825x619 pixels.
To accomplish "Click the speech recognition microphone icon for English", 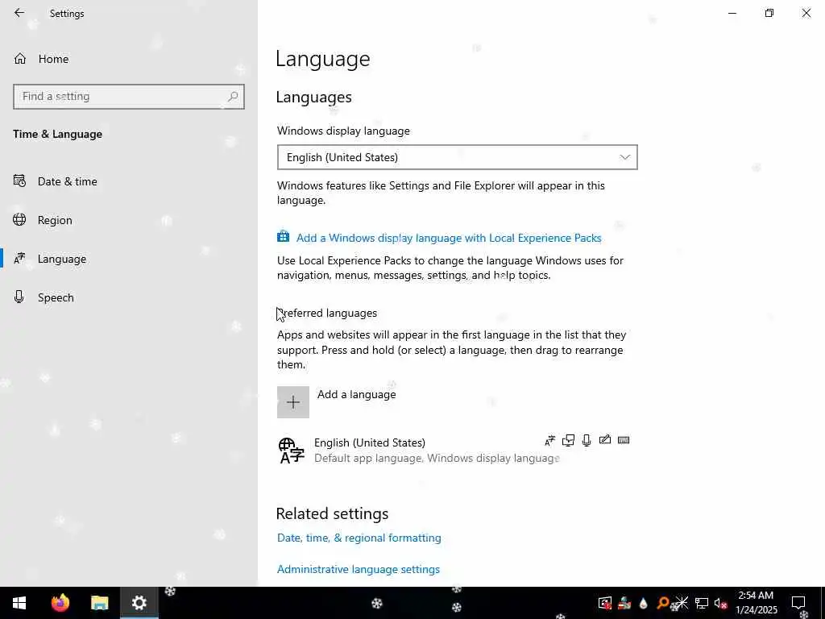I will 587,441.
